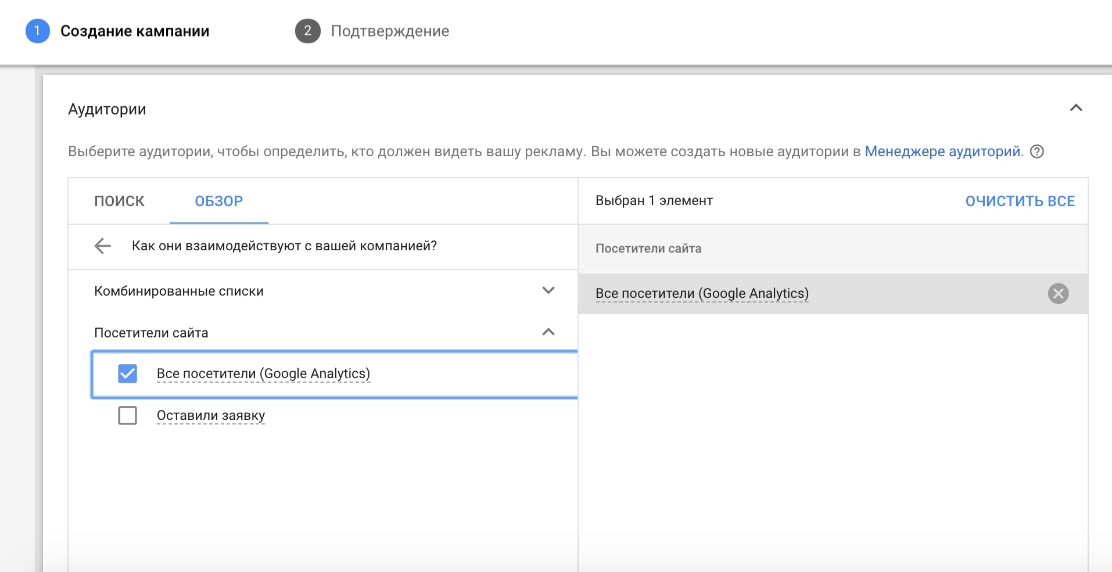Click Оставили заявку audience name text

click(211, 415)
